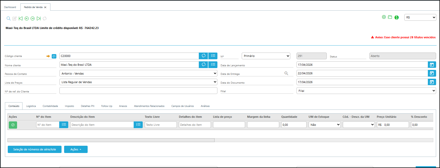Jump to the last record icon
Image resolution: width=440 pixels, height=168 pixels.
click(x=39, y=18)
